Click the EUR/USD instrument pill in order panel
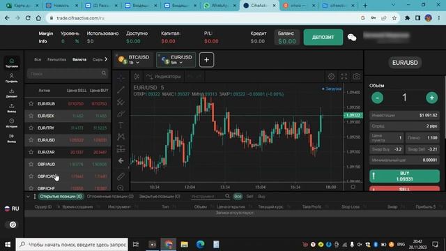446x251 pixels. 405,63
